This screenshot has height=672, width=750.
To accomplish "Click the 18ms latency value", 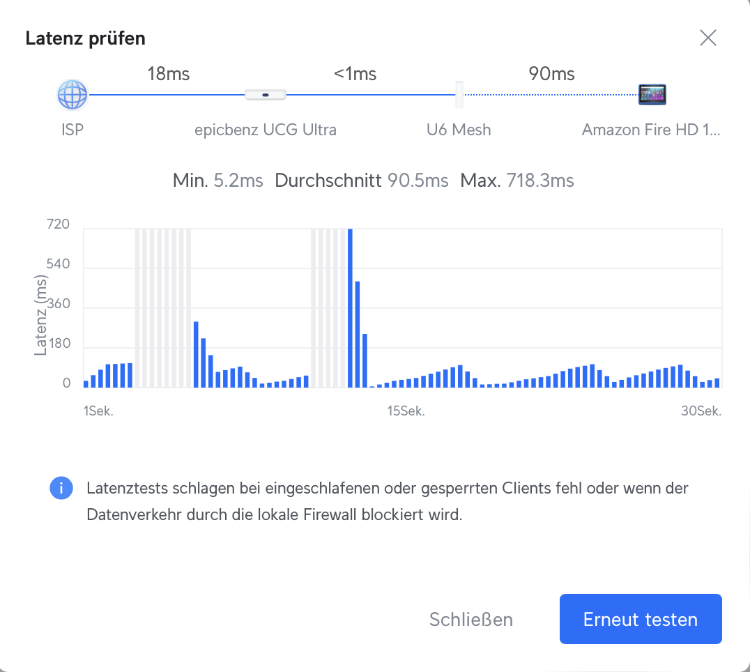I will pyautogui.click(x=168, y=73).
